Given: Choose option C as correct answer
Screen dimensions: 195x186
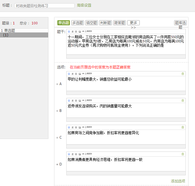Looking at the screenshot, I should pyautogui.click(x=57, y=138).
